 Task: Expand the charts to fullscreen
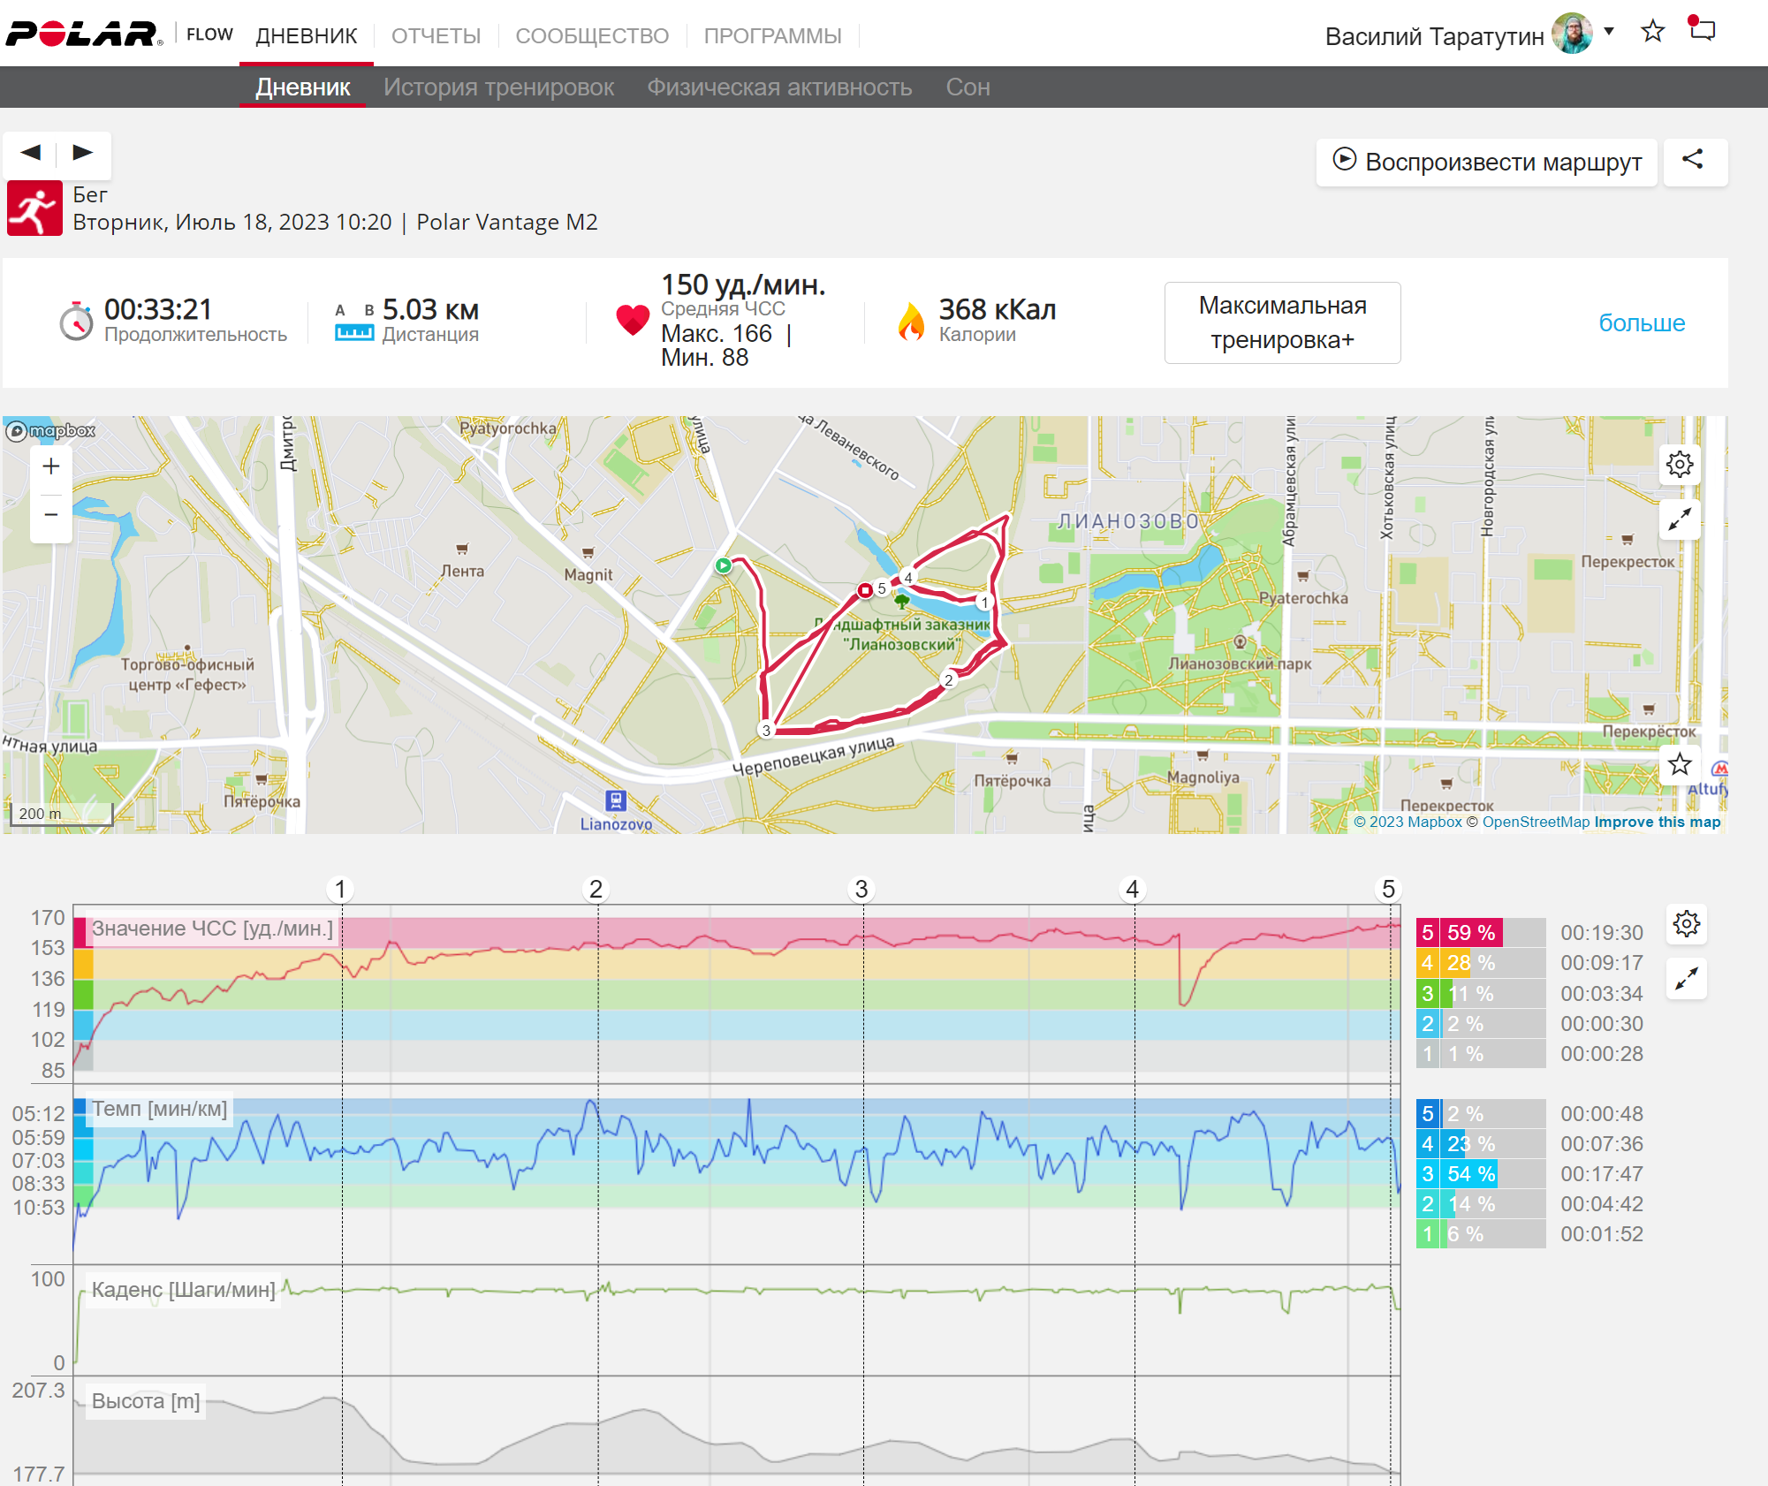tap(1687, 979)
